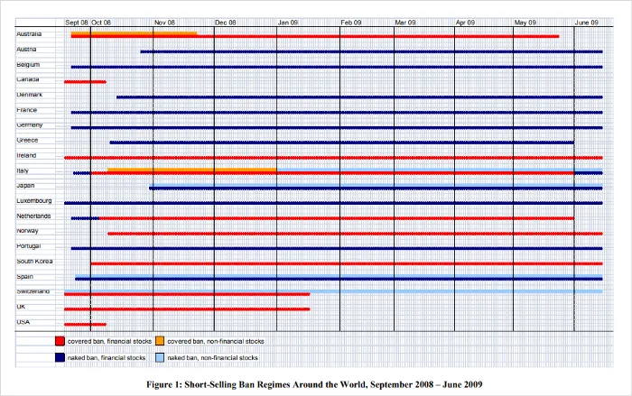The width and height of the screenshot is (632, 396).
Task: Select the 'covered ban, financial stocks' legend label
Action: coord(109,341)
